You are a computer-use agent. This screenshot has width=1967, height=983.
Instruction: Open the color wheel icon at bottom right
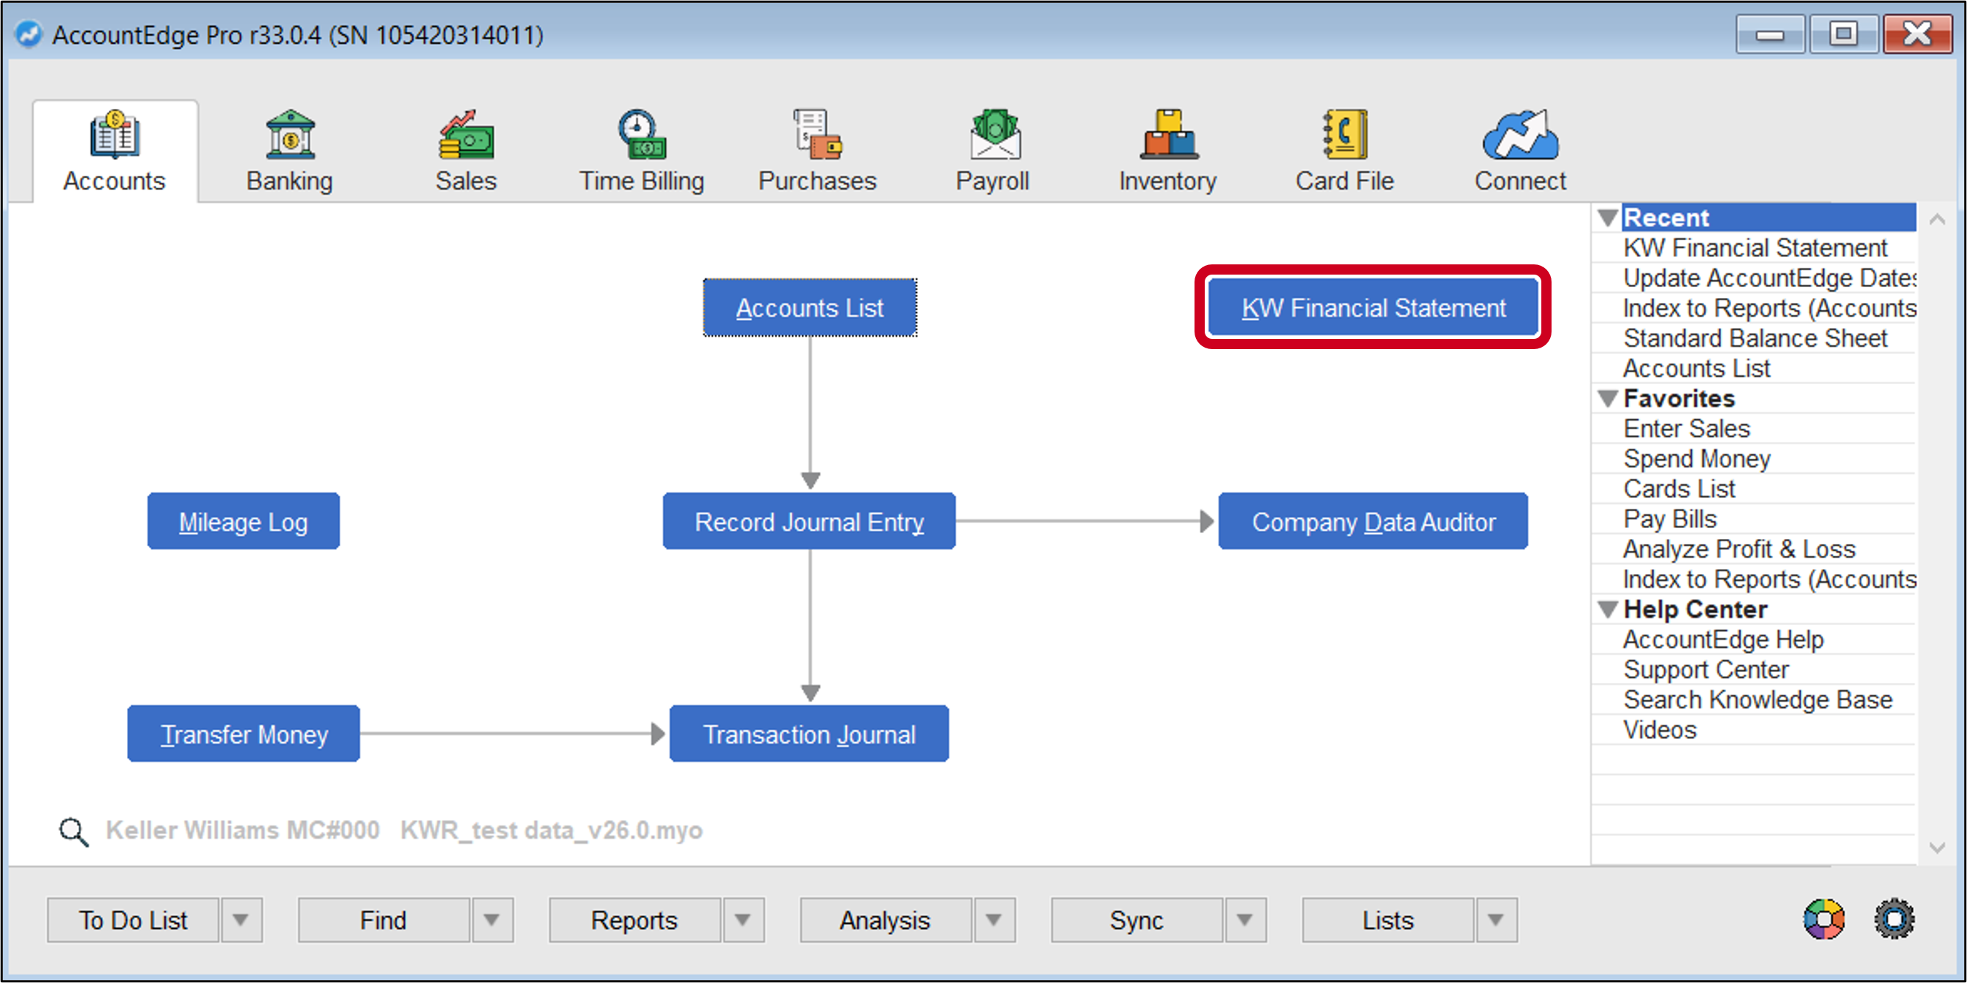(1823, 919)
